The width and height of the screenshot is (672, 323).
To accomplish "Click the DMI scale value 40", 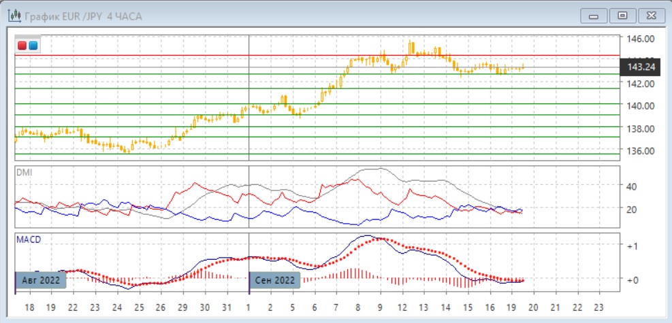I will pyautogui.click(x=631, y=186).
